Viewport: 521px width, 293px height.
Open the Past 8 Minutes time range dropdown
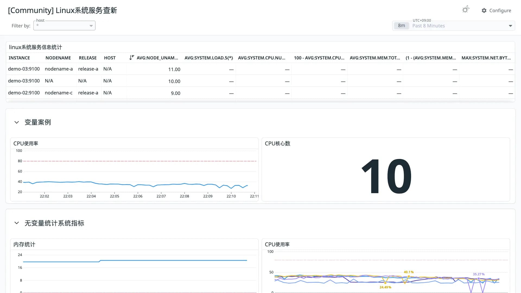click(454, 26)
